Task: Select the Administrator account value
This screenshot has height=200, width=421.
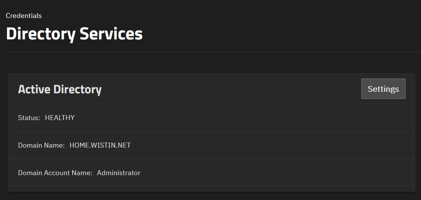Action: click(118, 173)
